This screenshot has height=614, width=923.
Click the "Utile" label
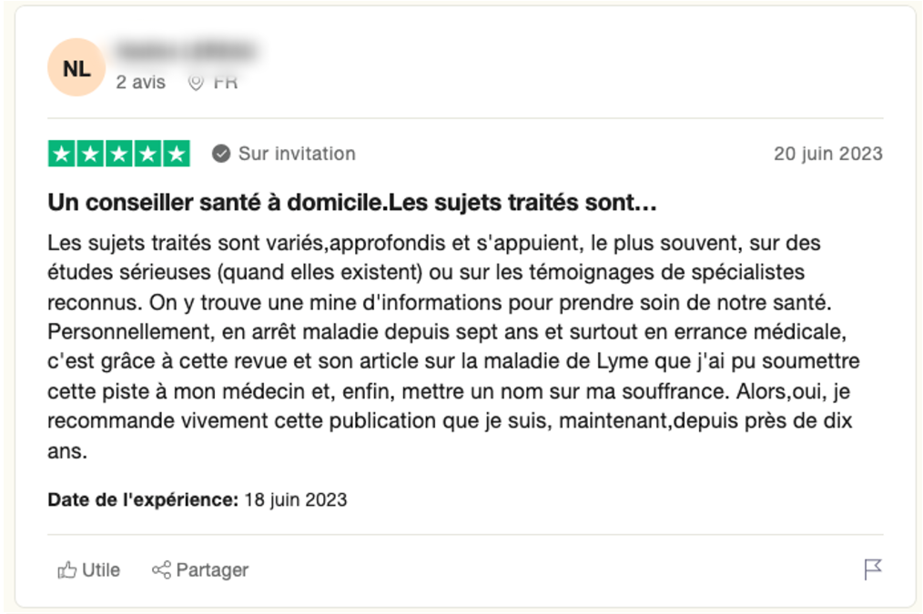101,570
